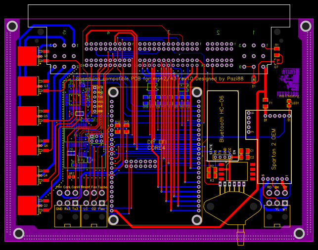Select the red pad of transistor Q2
The height and width of the screenshot is (250, 318).
[27, 205]
